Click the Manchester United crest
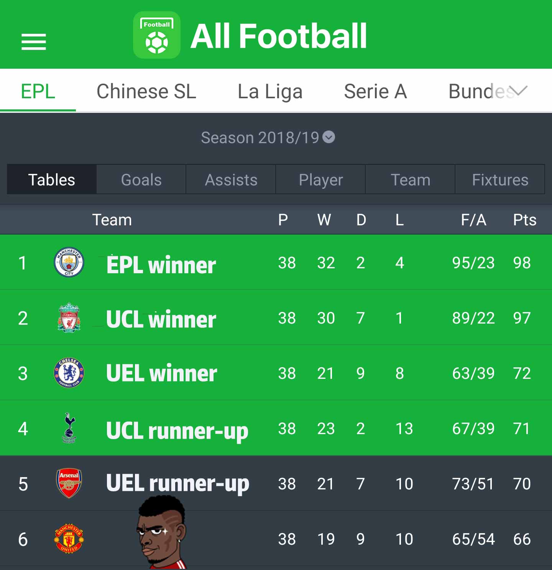 pos(69,539)
